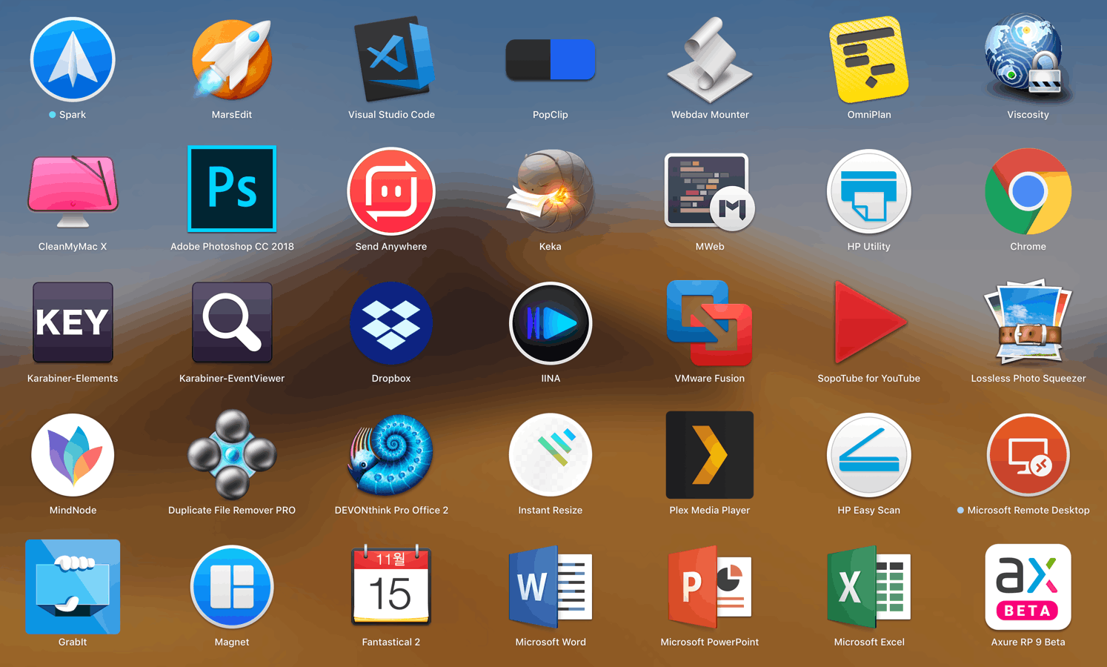Click the 'Adobe Photoshop CC 2018' label
The width and height of the screenshot is (1107, 667).
(x=232, y=247)
